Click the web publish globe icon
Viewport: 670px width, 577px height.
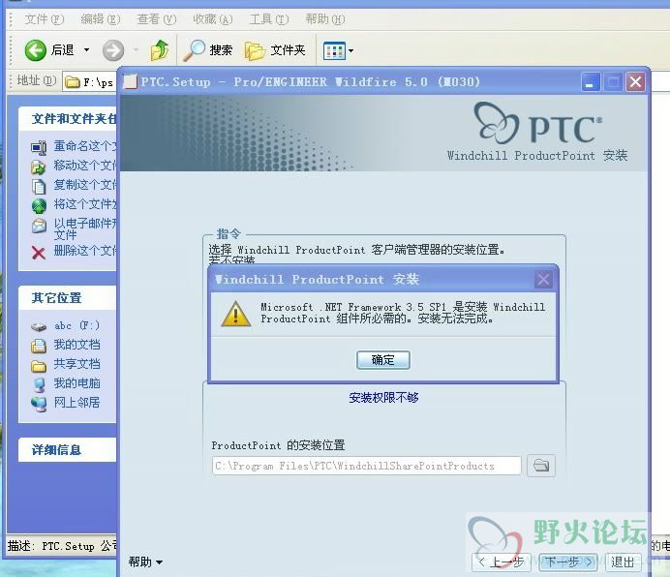coord(39,206)
